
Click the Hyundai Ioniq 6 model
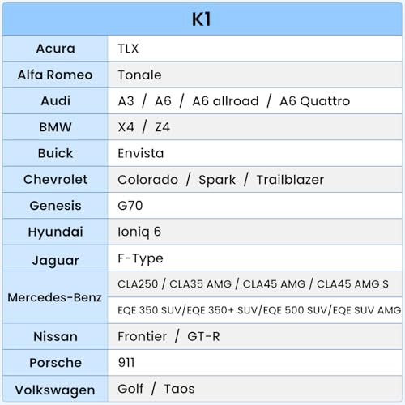click(139, 232)
